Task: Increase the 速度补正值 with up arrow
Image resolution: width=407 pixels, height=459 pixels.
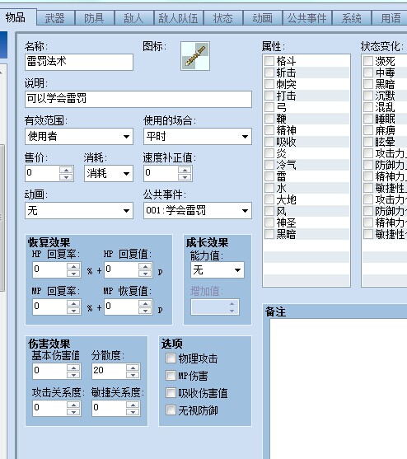Action: [x=185, y=170]
